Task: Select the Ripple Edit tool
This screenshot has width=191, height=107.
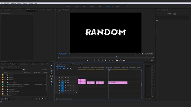Action: tap(51, 71)
